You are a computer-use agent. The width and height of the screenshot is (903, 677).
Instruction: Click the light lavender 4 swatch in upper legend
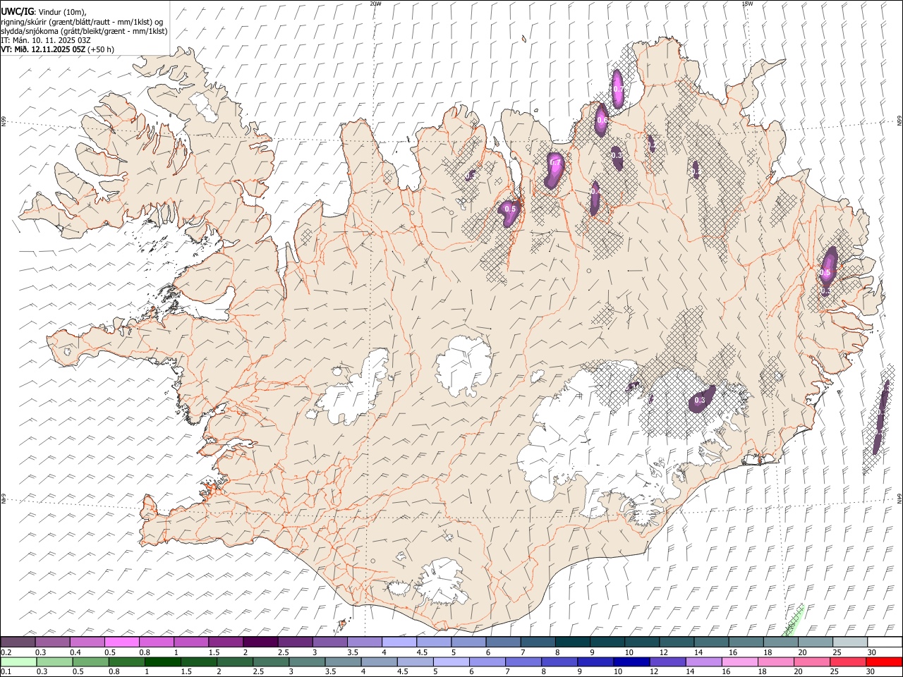pyautogui.click(x=398, y=642)
